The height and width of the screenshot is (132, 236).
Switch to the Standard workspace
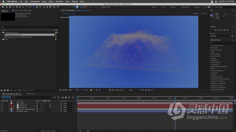(x=173, y=7)
